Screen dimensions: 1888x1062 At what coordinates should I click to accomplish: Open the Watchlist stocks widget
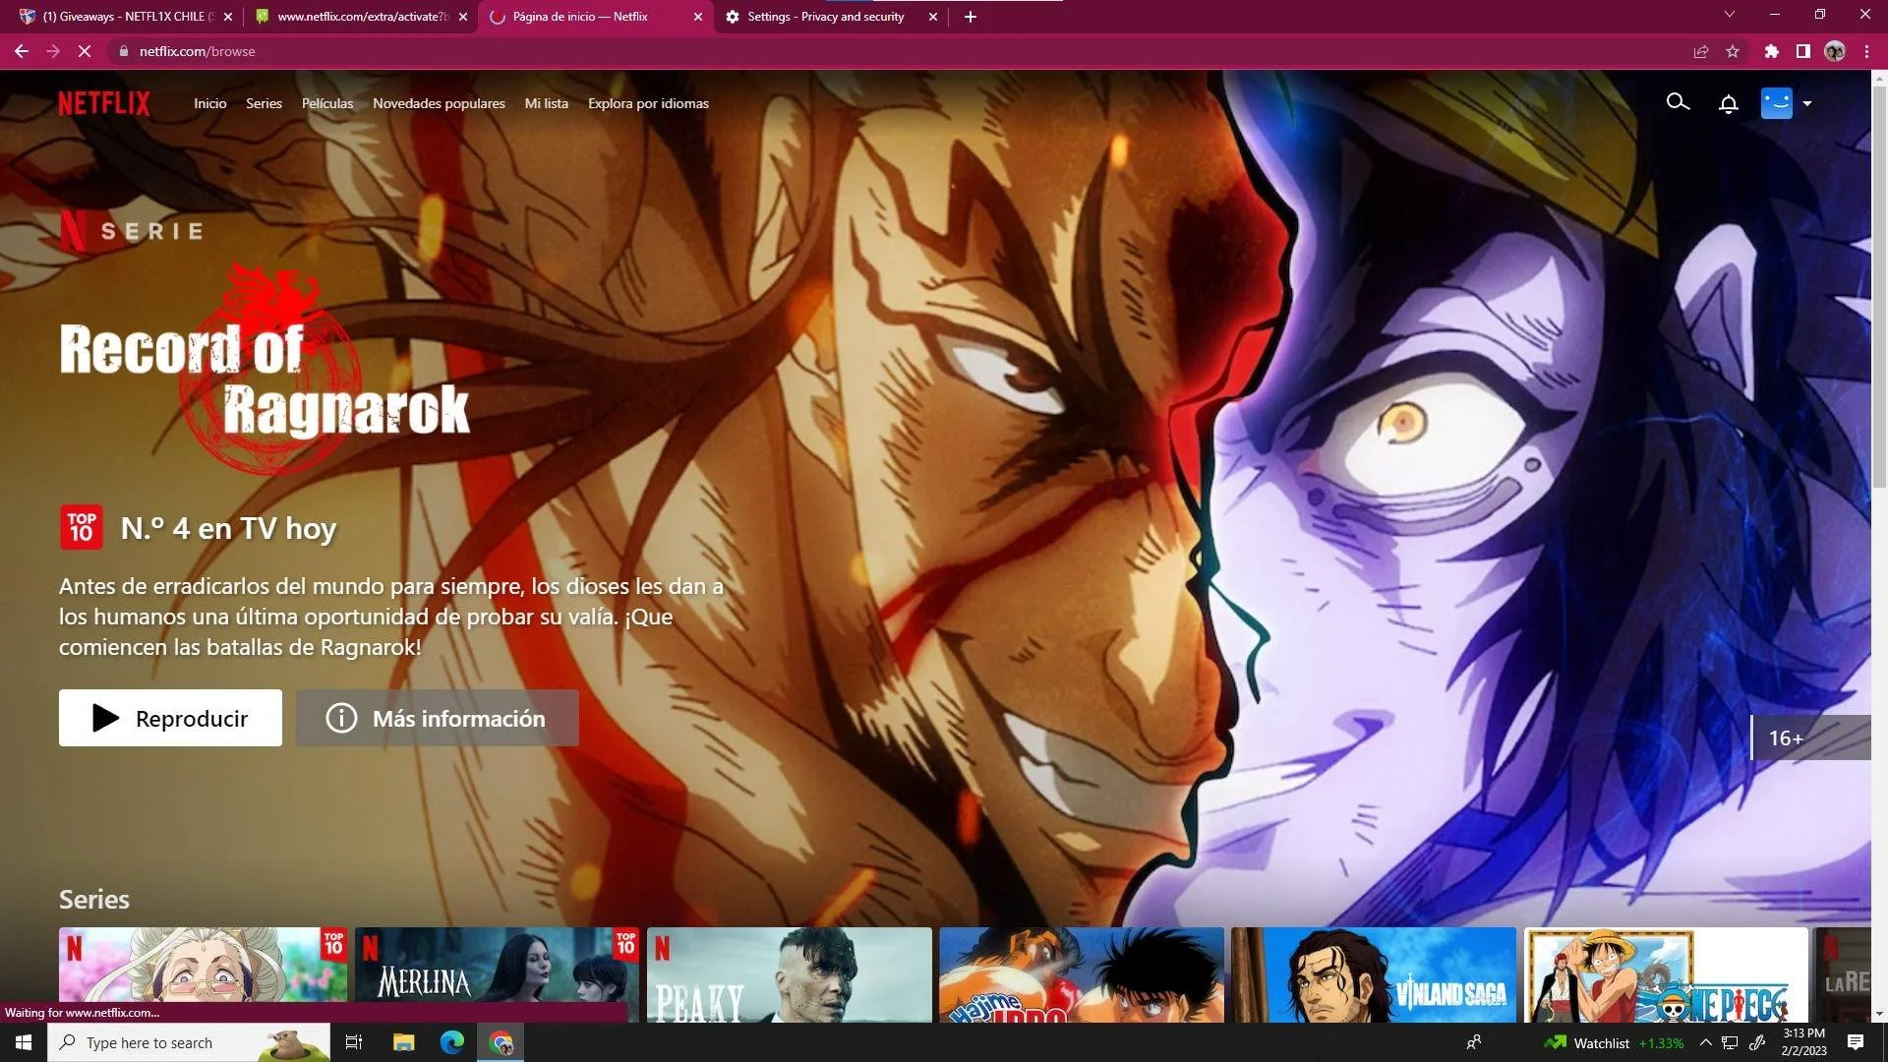tap(1614, 1043)
